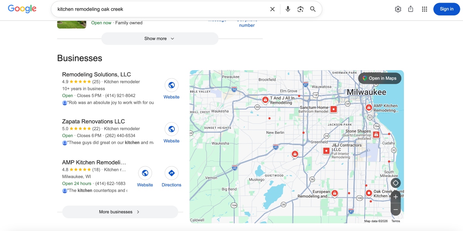Viewport: 463px width, 231px height.
Task: Open AMP Kitchen Remodeling listing
Action: tap(94, 162)
